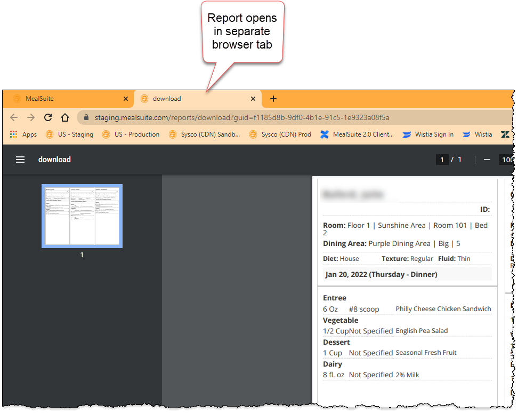The height and width of the screenshot is (413, 518).
Task: Click the '#8 scoop' text
Action: pos(364,309)
